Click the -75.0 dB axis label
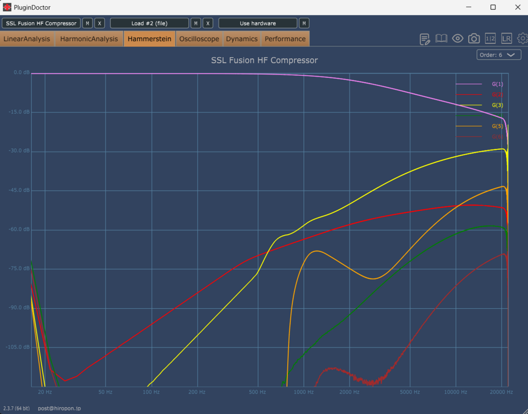This screenshot has height=414, width=528. [x=19, y=269]
